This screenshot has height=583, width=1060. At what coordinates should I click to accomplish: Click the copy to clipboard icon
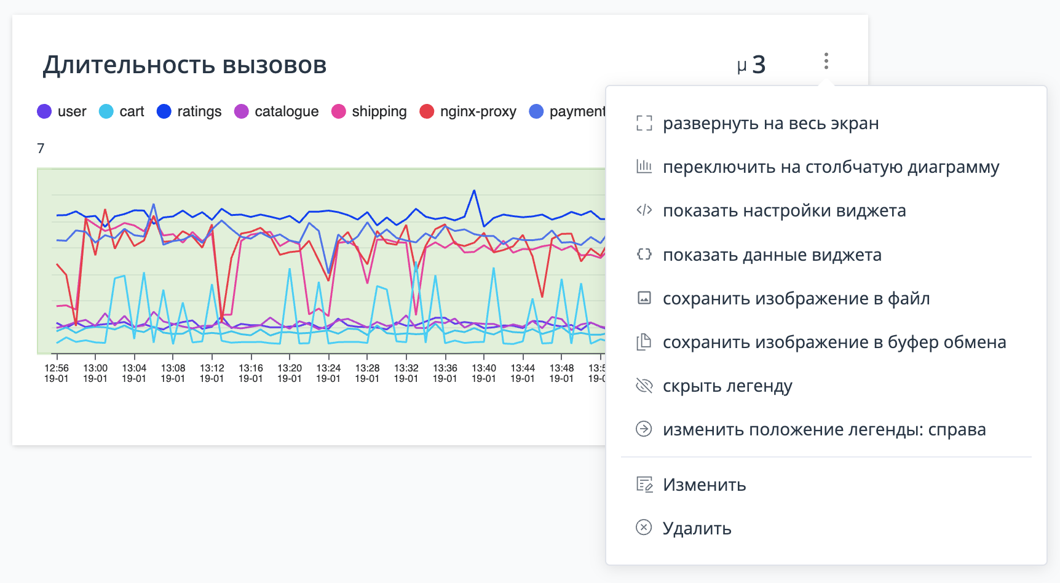pyautogui.click(x=644, y=342)
